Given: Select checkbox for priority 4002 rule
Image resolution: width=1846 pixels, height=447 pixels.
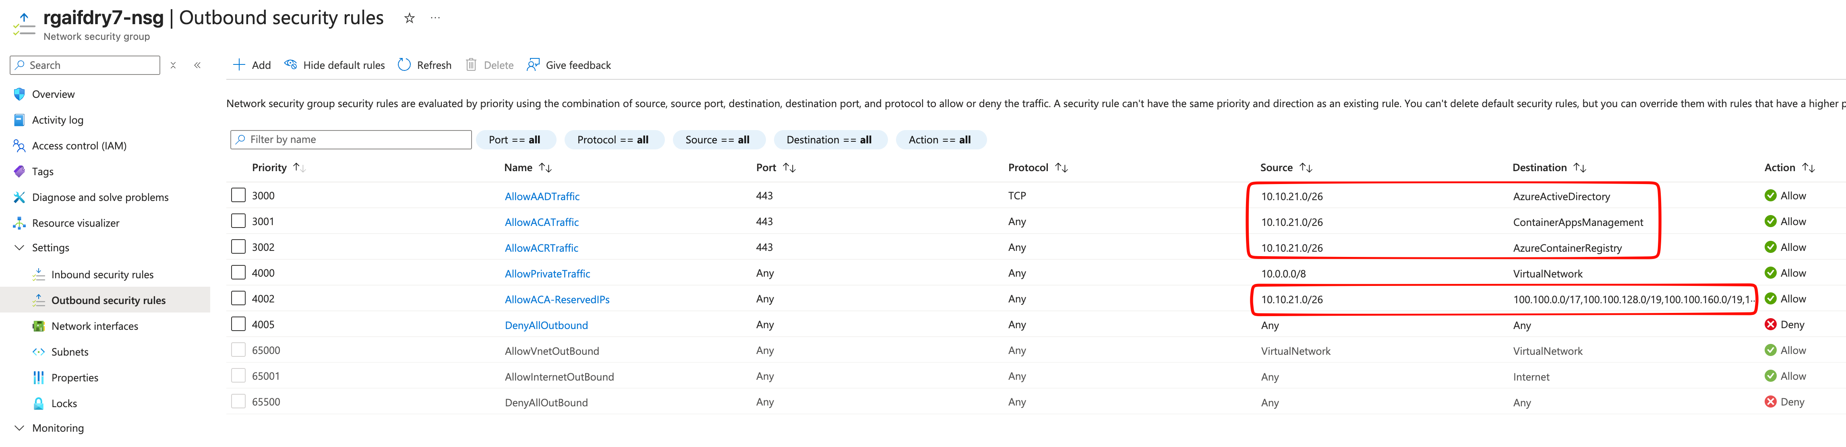Looking at the screenshot, I should [x=239, y=299].
